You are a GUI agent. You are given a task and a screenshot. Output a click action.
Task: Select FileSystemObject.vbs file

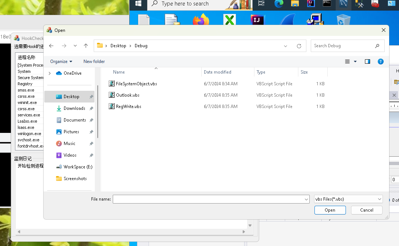tap(137, 84)
